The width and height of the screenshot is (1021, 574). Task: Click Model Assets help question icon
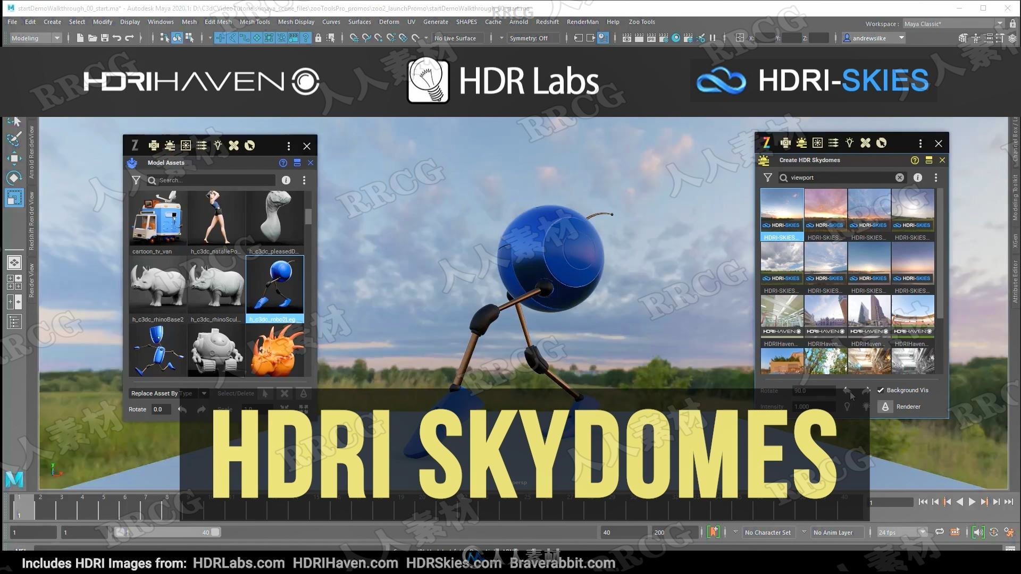point(283,163)
